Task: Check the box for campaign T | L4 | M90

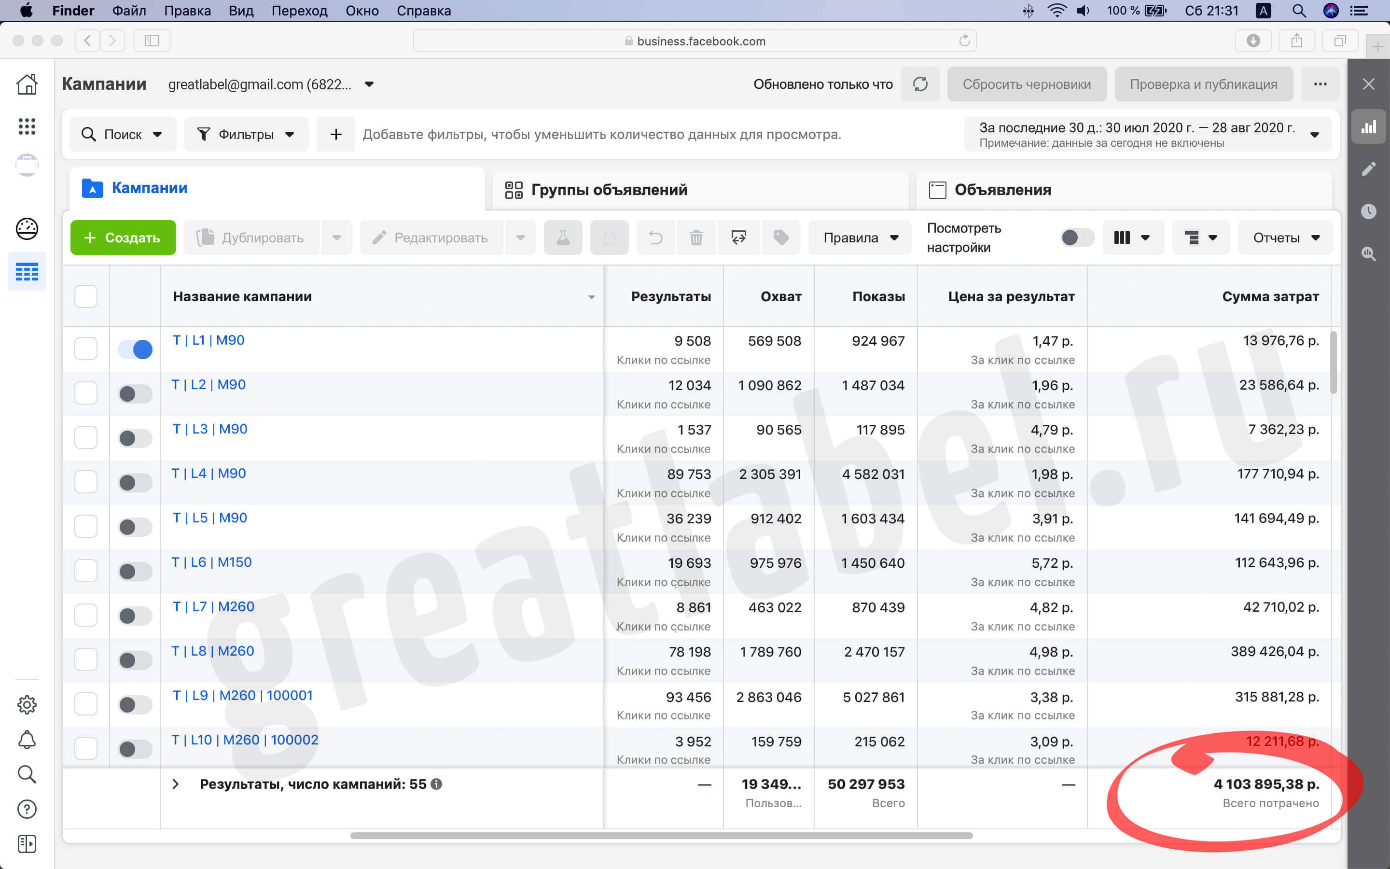Action: [86, 482]
